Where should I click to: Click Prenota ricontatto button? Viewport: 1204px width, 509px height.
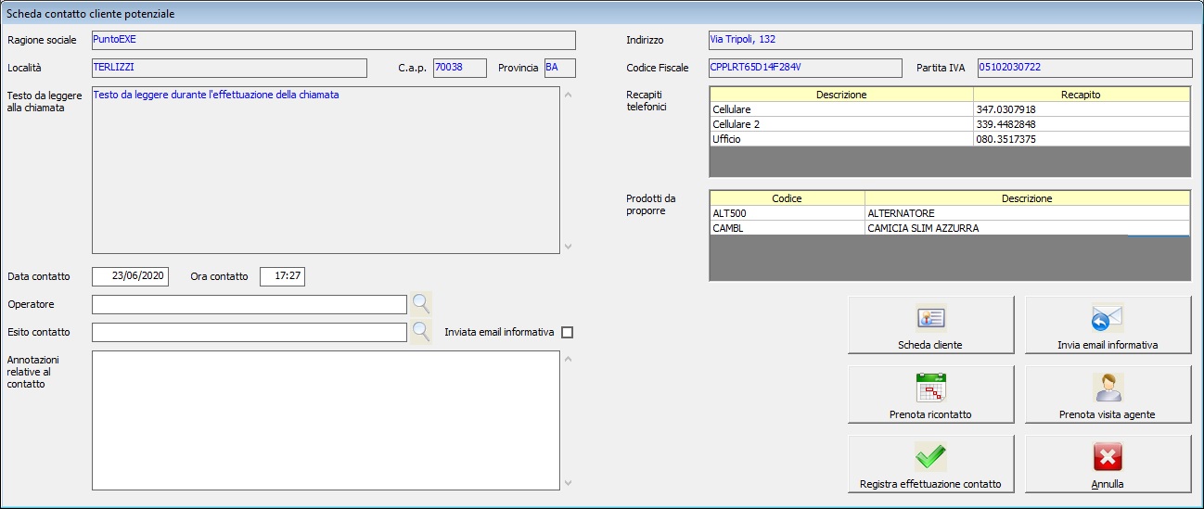tap(930, 395)
